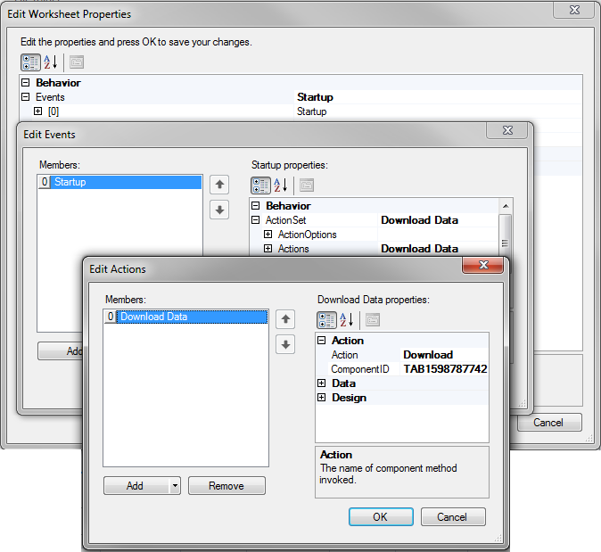
Task: Click Add button in Edit Actions dialog
Action: (136, 486)
